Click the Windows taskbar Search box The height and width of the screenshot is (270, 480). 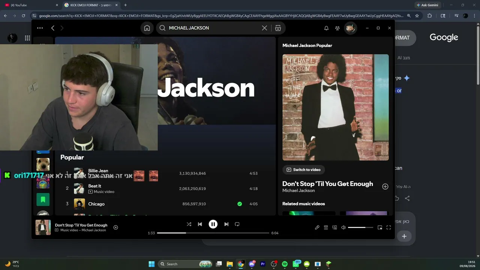186,264
